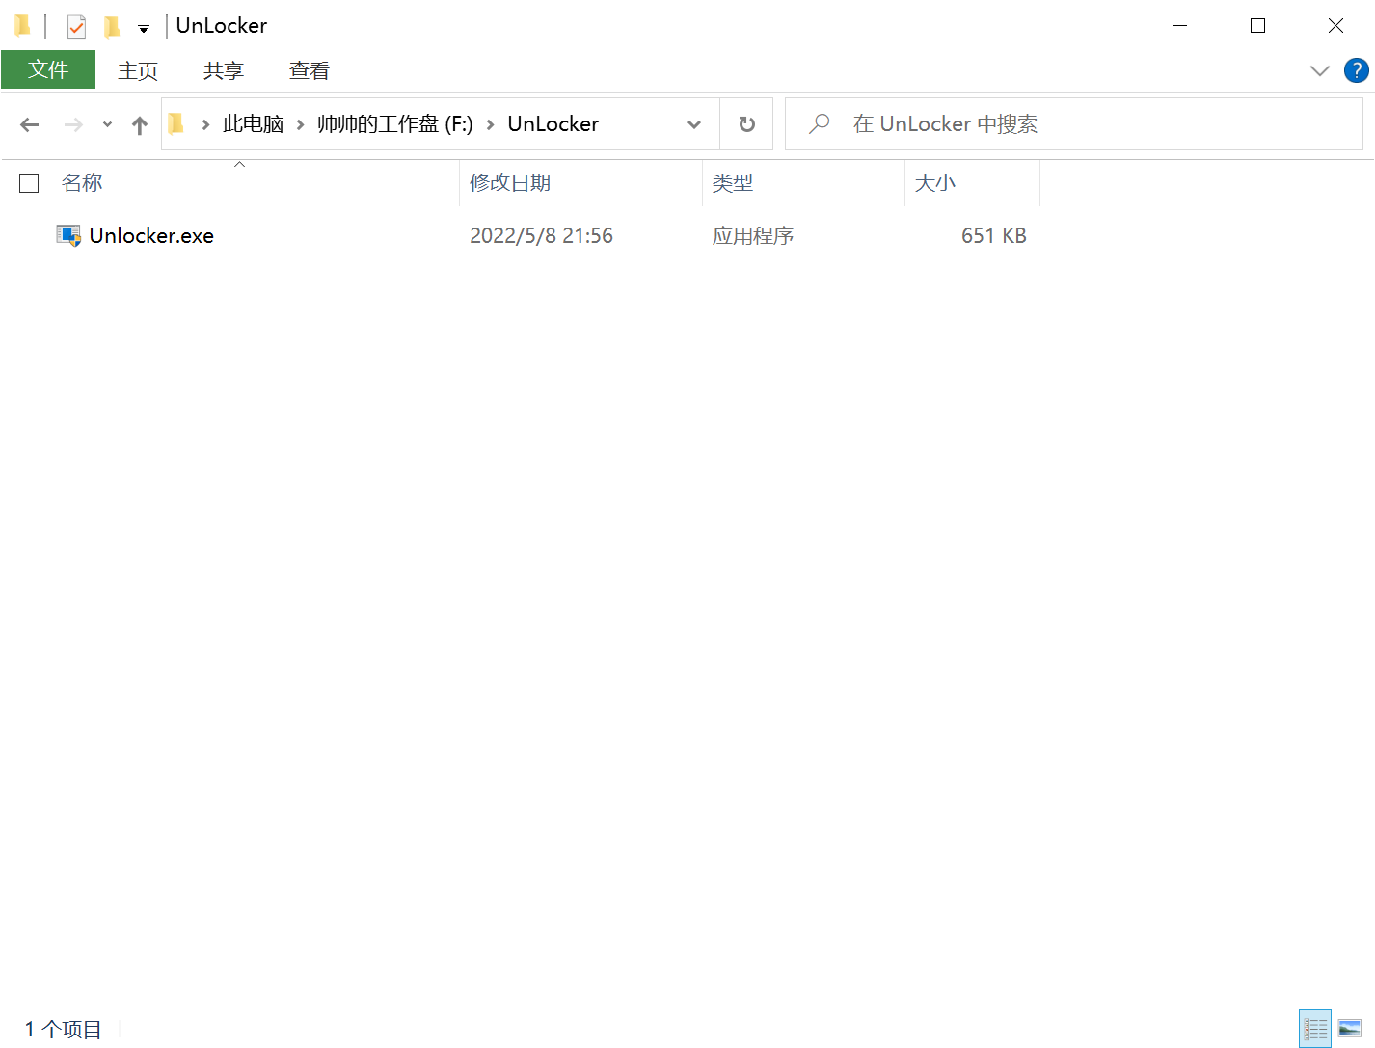1375x1048 pixels.
Task: Switch to the 查看 ribbon tab
Action: pos(310,70)
